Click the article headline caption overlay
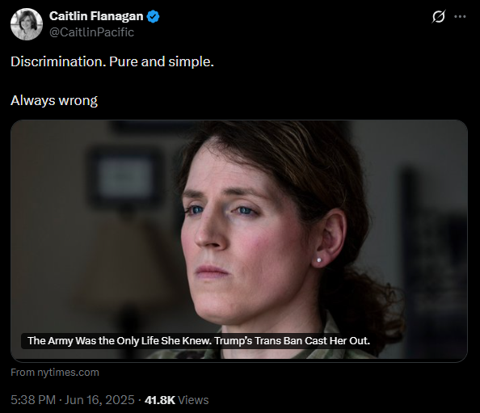 199,341
